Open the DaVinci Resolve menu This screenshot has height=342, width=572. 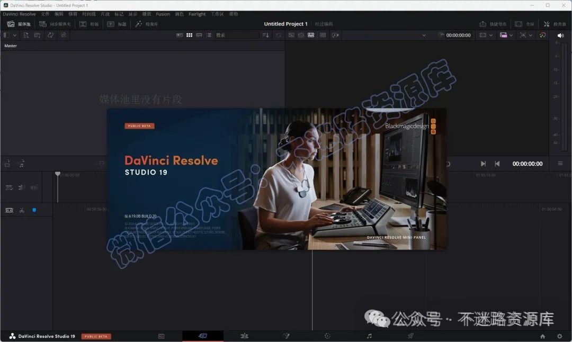tap(20, 14)
